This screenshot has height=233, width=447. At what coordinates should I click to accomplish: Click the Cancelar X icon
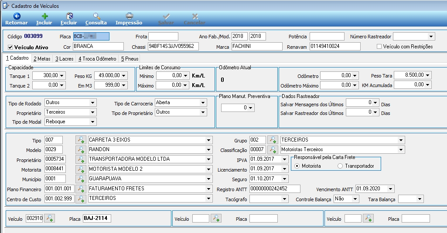195,16
